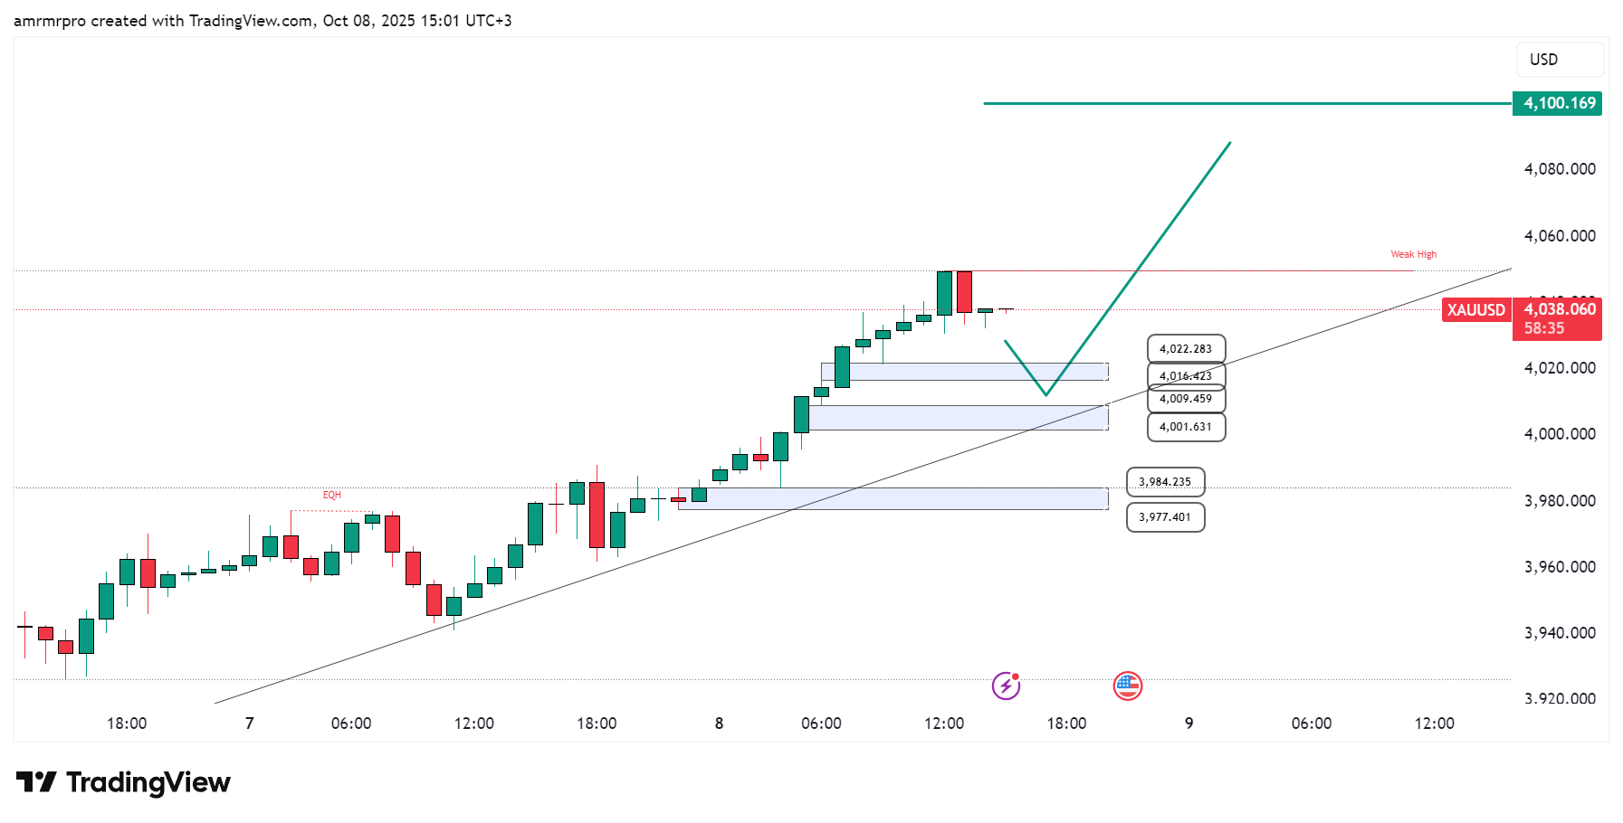Click the date 9 on the time axis
Viewport: 1623px width, 823px height.
pos(1189,724)
